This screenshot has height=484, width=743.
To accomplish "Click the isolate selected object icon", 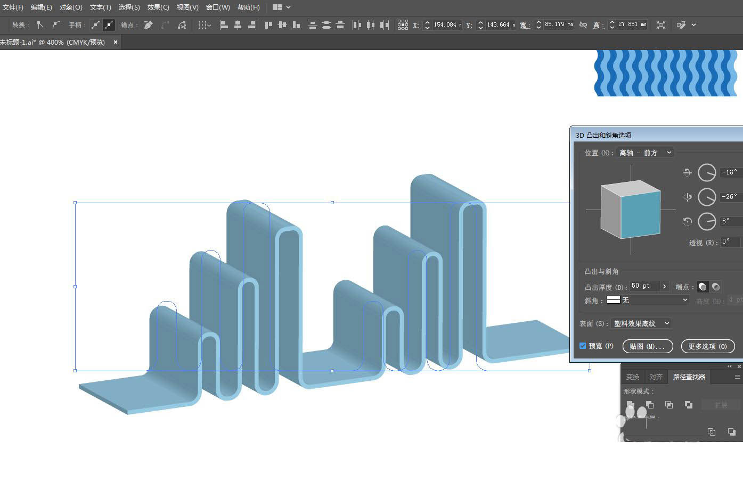I will [661, 25].
